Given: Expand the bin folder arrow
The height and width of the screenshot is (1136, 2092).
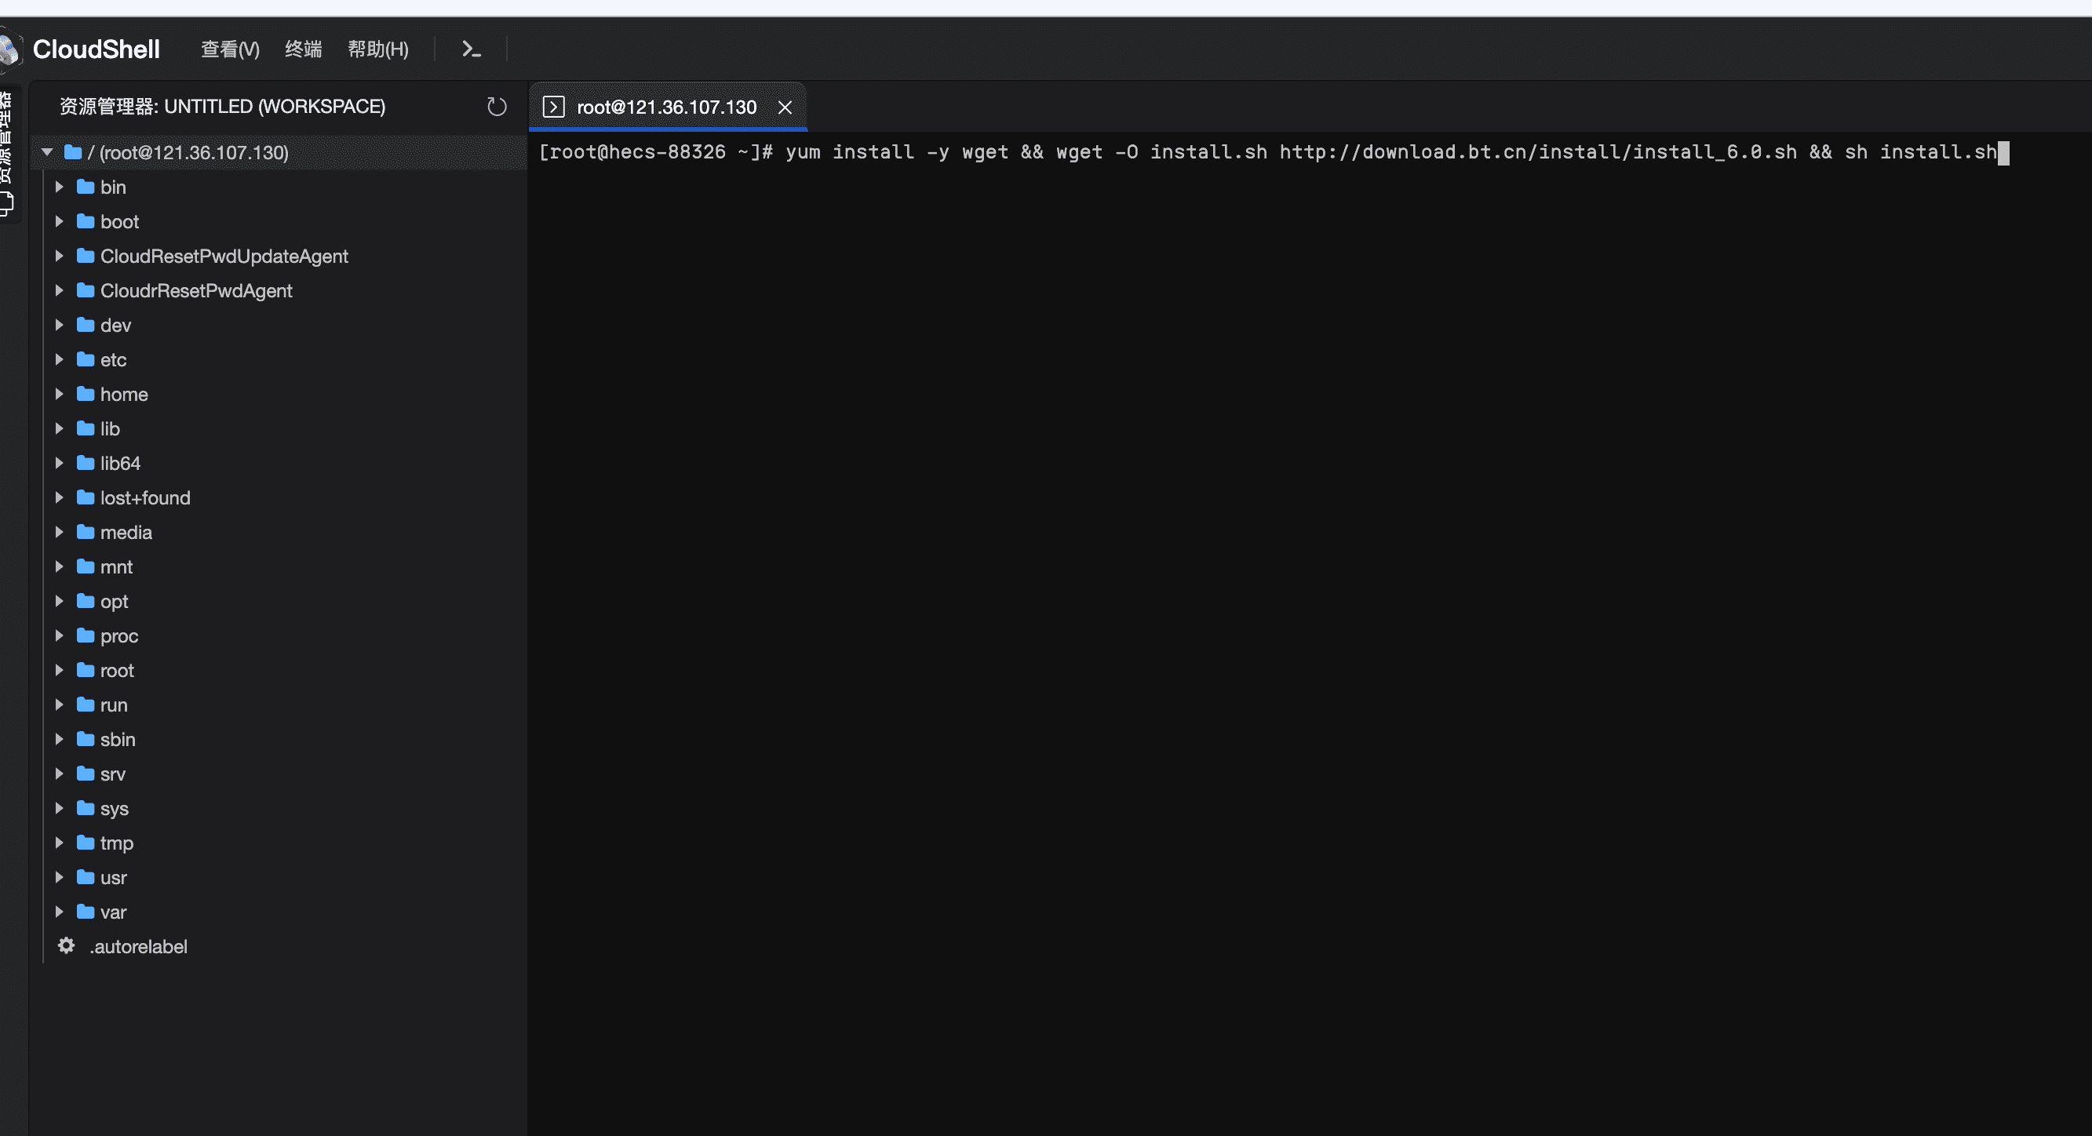Looking at the screenshot, I should point(60,187).
